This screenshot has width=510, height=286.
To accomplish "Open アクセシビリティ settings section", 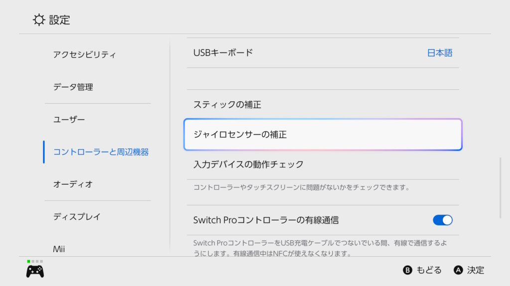I will (85, 55).
